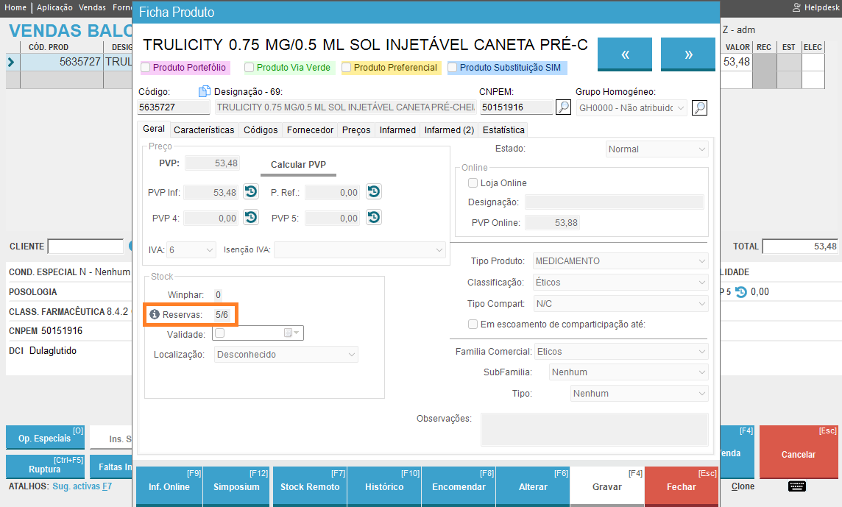Image resolution: width=842 pixels, height=507 pixels.
Task: Enable the Loja Online checkbox
Action: 473,182
